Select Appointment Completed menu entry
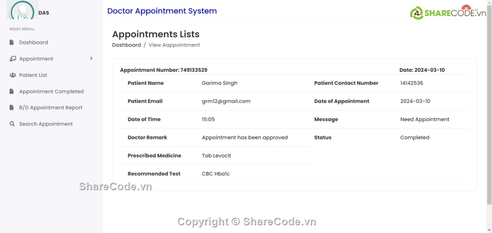The image size is (492, 233). [x=51, y=91]
